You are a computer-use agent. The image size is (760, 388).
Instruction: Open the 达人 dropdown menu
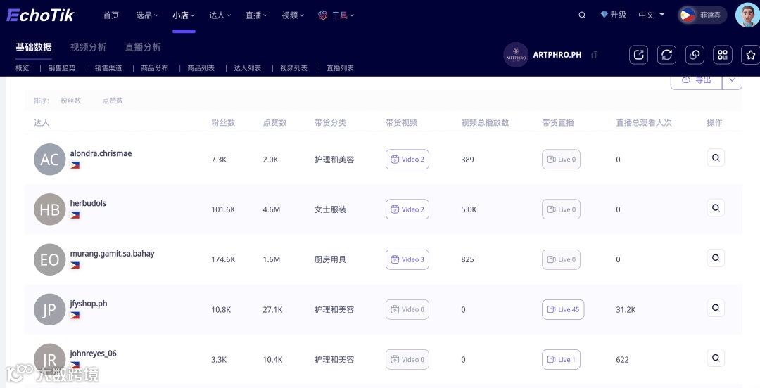coord(220,15)
